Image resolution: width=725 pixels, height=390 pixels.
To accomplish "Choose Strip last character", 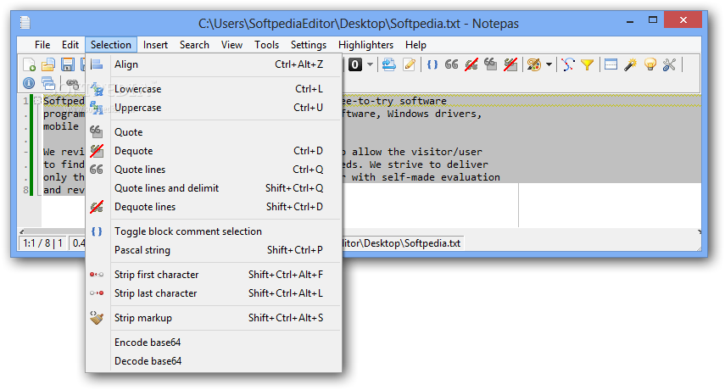I will (x=214, y=293).
